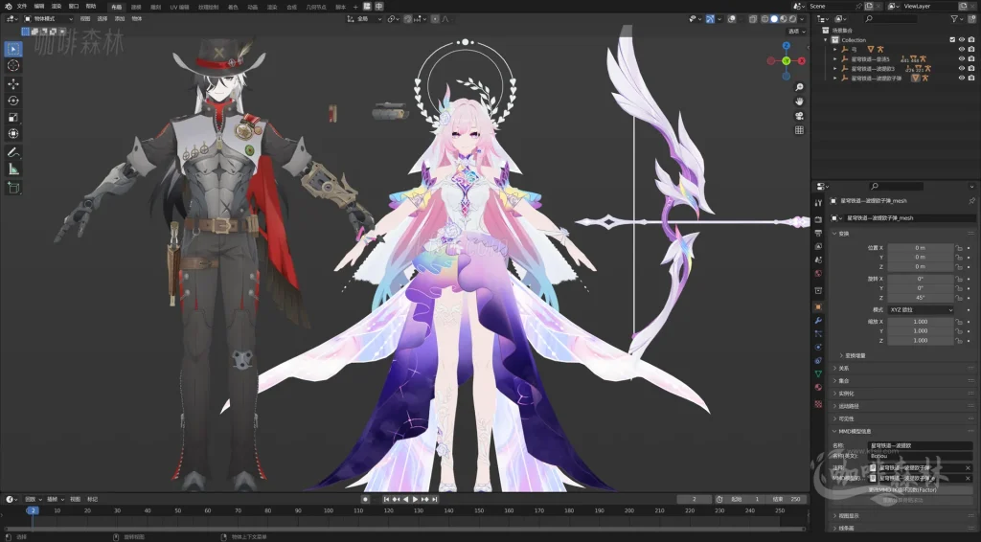Toggle eye icon of fourth outliner object
Image resolution: width=981 pixels, height=542 pixels.
pyautogui.click(x=962, y=79)
